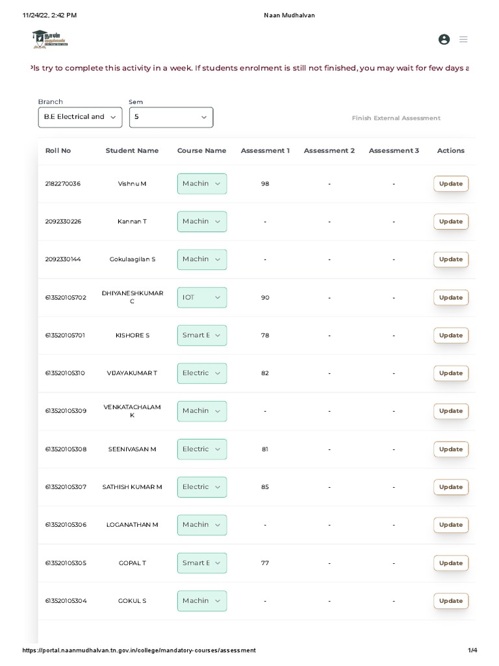Viewport: 499px width, 666px height.
Task: Click the portal assessment URL link
Action: [x=139, y=650]
